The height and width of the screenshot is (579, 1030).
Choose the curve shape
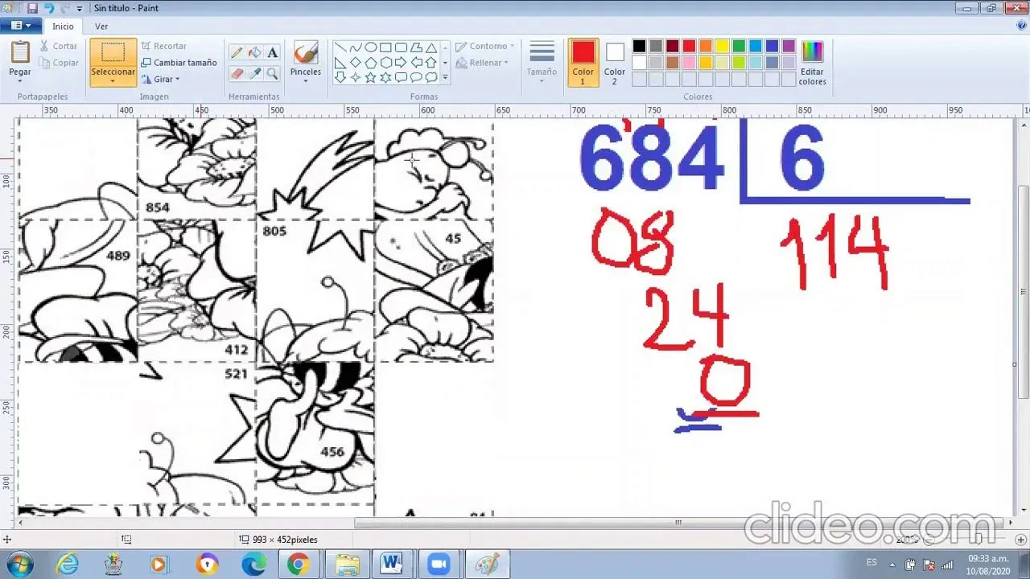[355, 47]
